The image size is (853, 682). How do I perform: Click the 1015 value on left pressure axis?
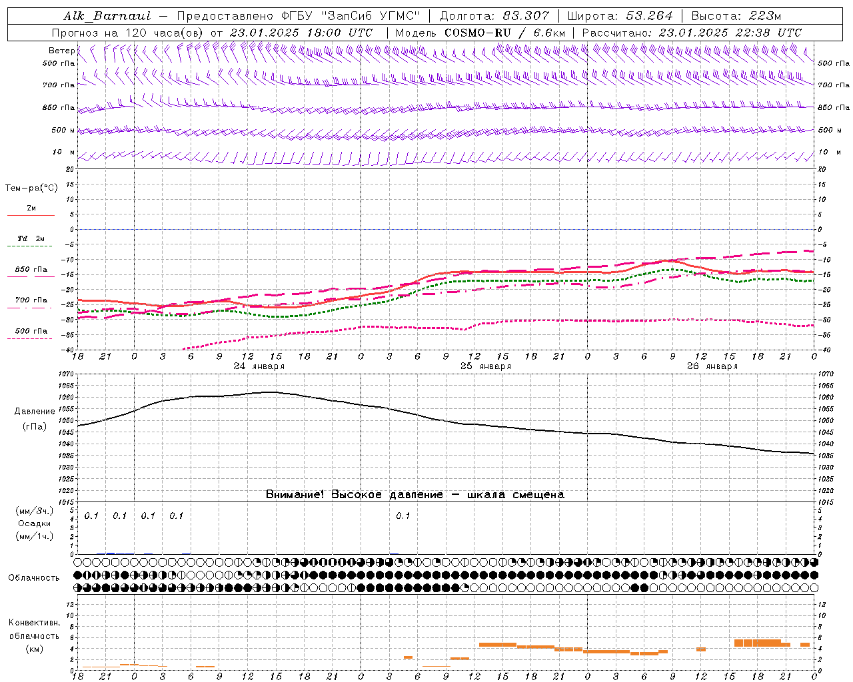point(67,502)
